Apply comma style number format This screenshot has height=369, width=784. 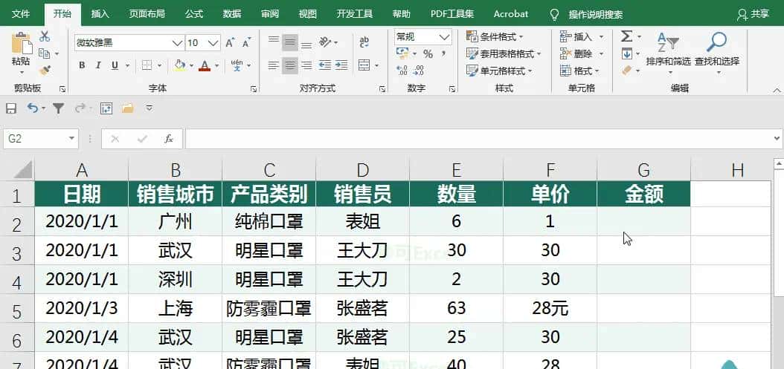tap(443, 53)
